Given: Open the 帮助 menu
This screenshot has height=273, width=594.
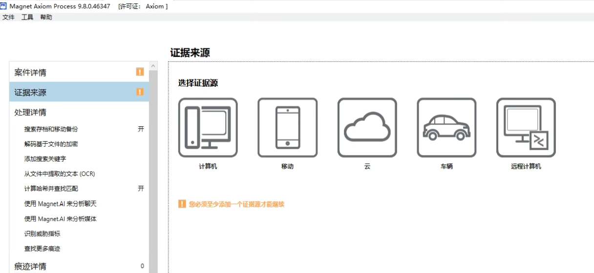Looking at the screenshot, I should [x=46, y=17].
